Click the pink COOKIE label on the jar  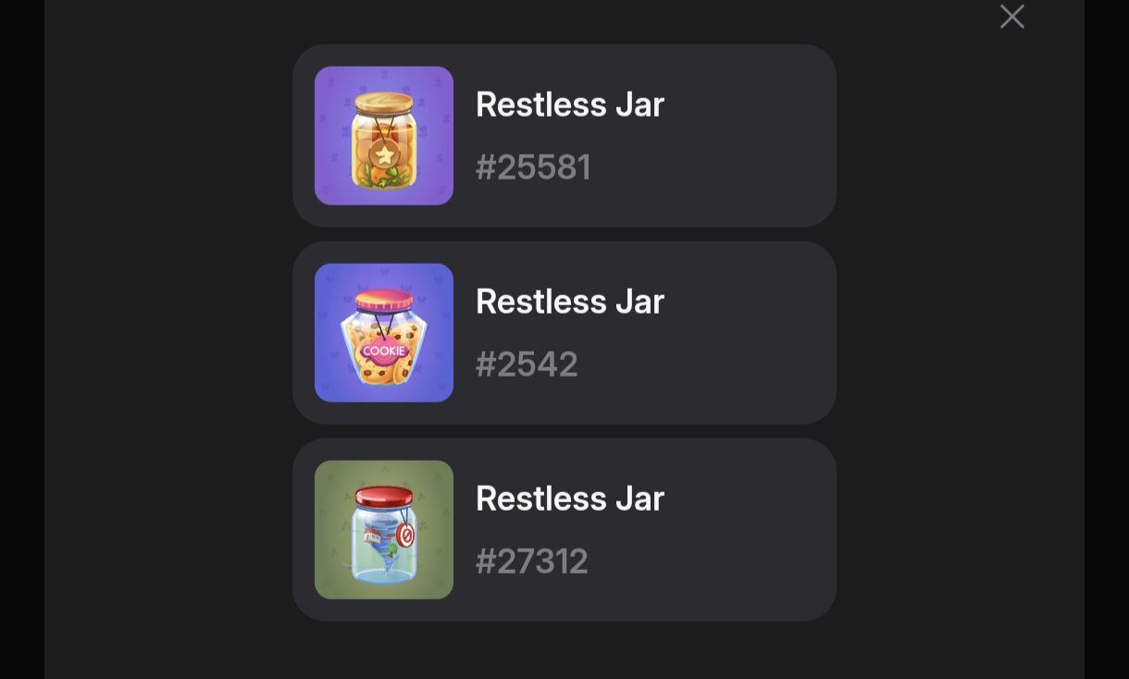[383, 352]
